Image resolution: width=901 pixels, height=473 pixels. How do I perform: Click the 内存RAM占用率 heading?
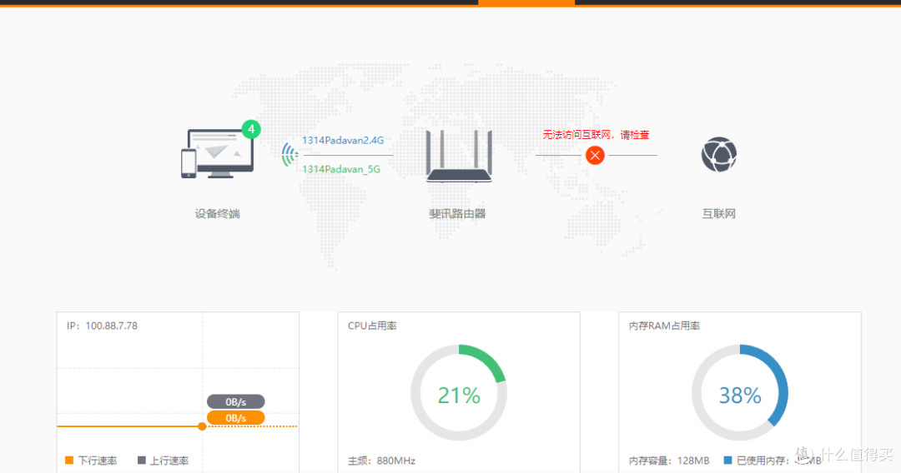pos(664,326)
